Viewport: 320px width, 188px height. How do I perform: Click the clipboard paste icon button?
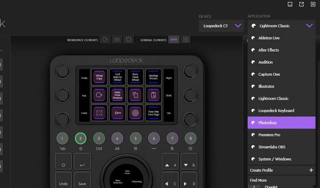point(153,95)
